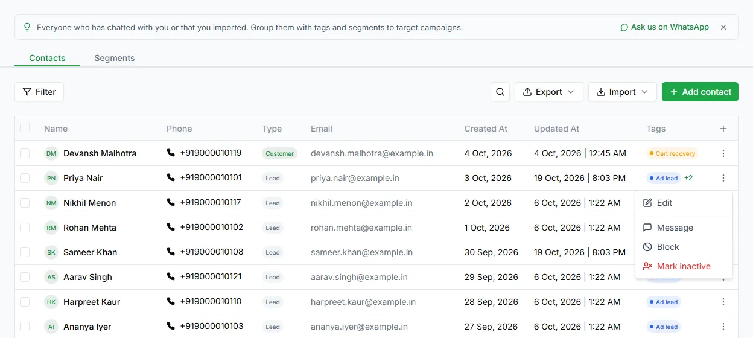The height and width of the screenshot is (338, 753).
Task: Click phone number +919000010101
Action: pyautogui.click(x=211, y=177)
